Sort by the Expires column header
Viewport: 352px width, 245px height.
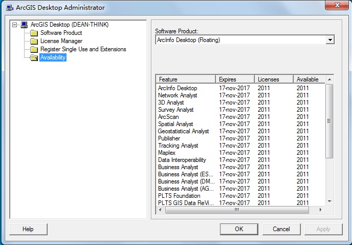[x=235, y=79]
